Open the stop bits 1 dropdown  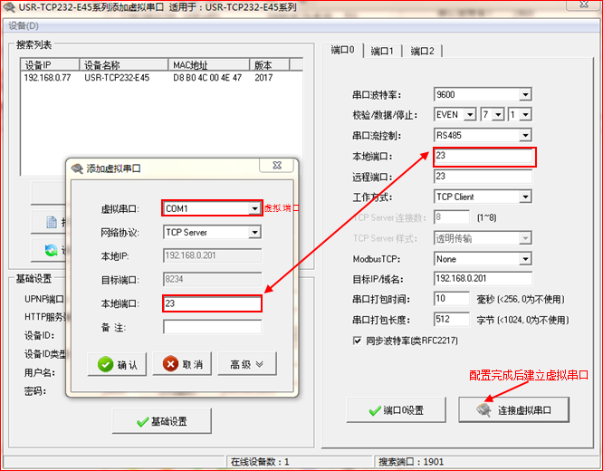pyautogui.click(x=526, y=115)
